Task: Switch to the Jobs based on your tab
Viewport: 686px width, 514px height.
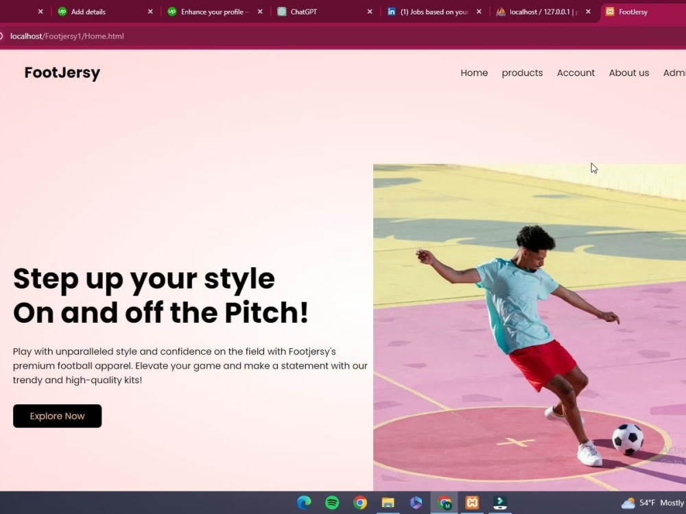Action: pyautogui.click(x=433, y=12)
